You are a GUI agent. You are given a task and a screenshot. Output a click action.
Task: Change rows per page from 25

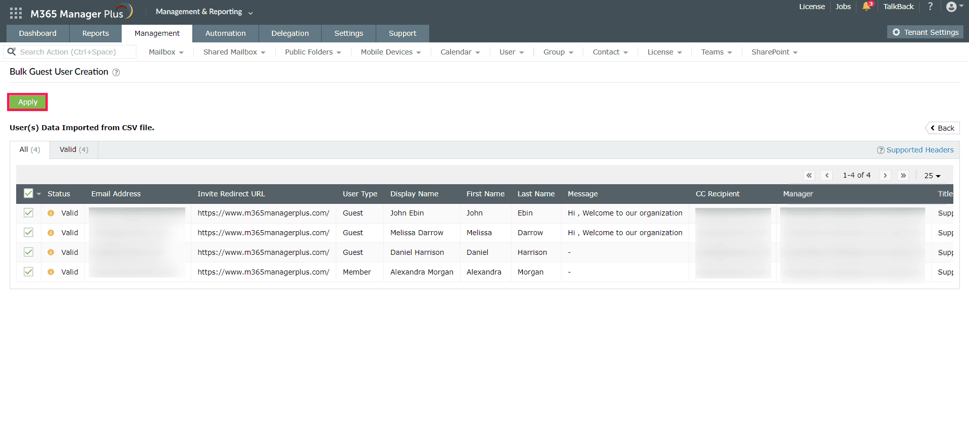pos(932,176)
